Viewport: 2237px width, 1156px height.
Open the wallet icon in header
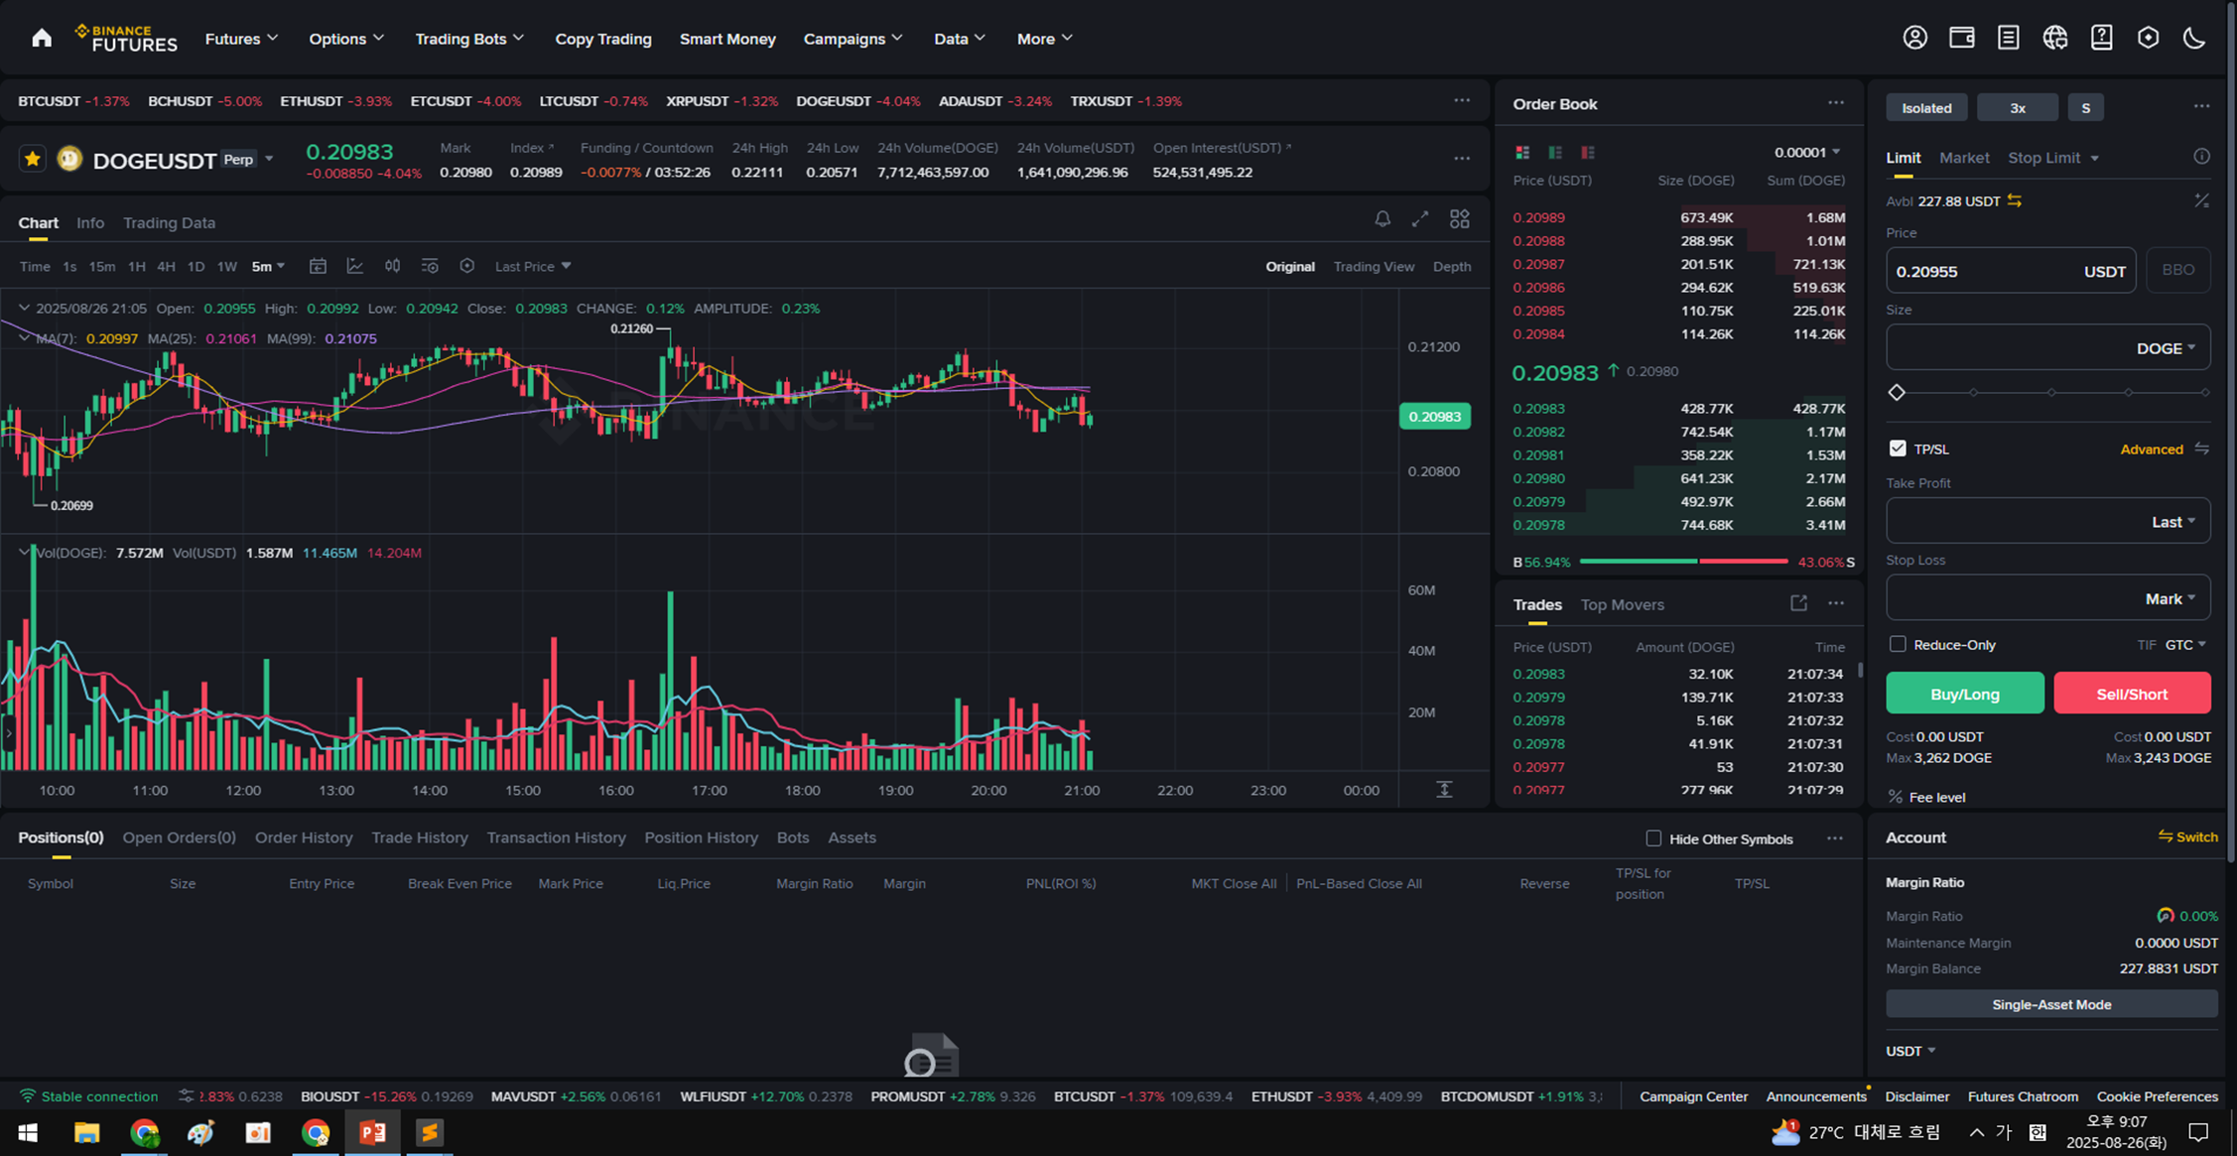1961,38
